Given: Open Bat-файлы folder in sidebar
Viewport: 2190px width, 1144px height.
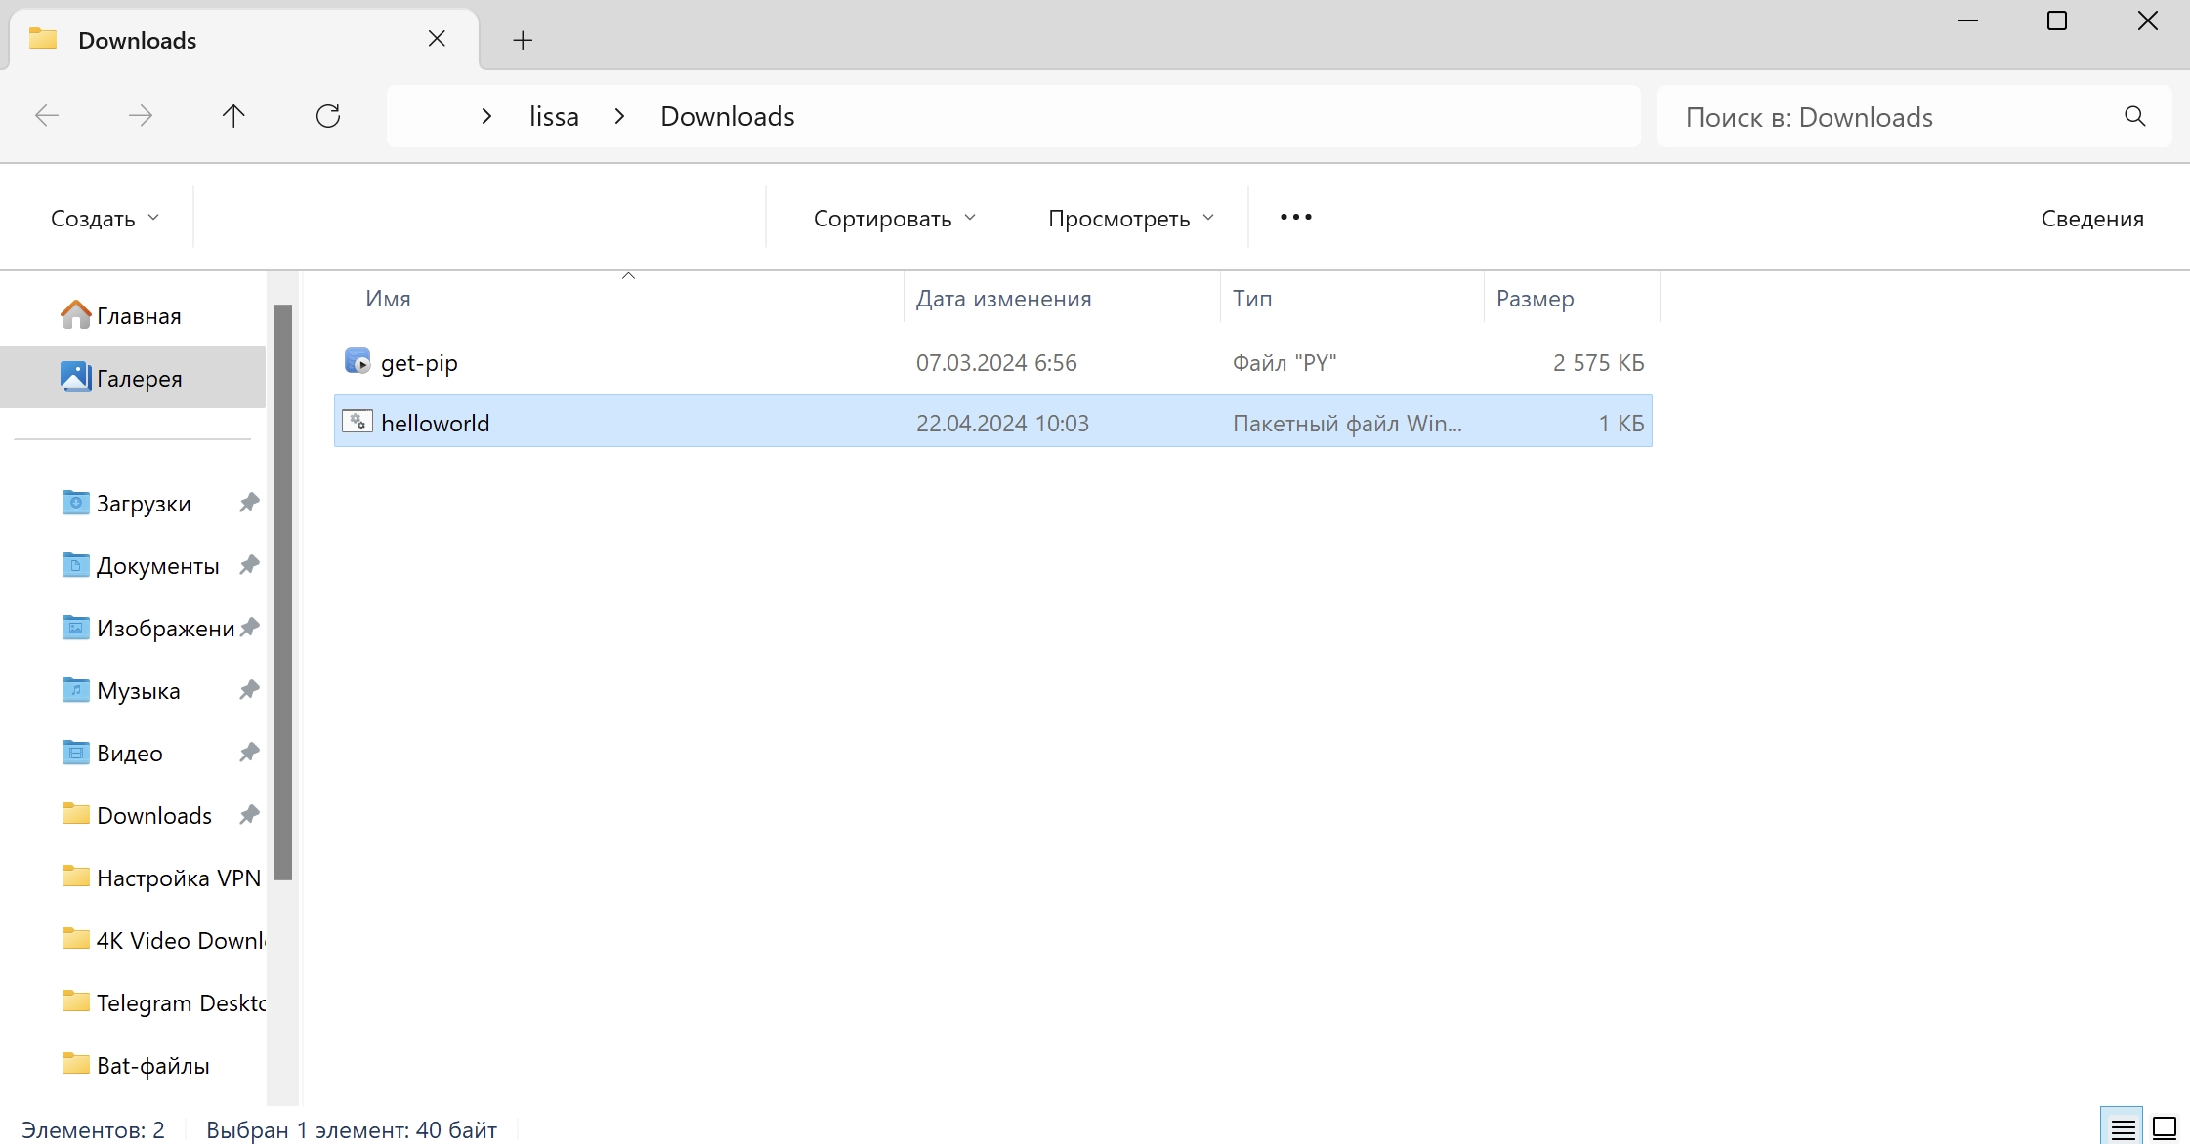Looking at the screenshot, I should [x=152, y=1065].
